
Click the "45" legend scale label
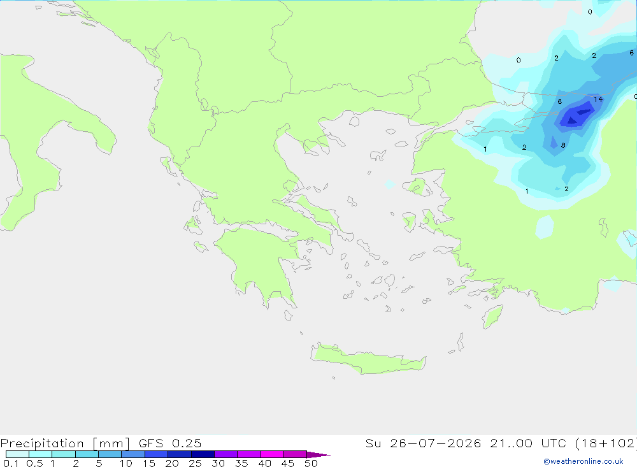[x=288, y=463]
